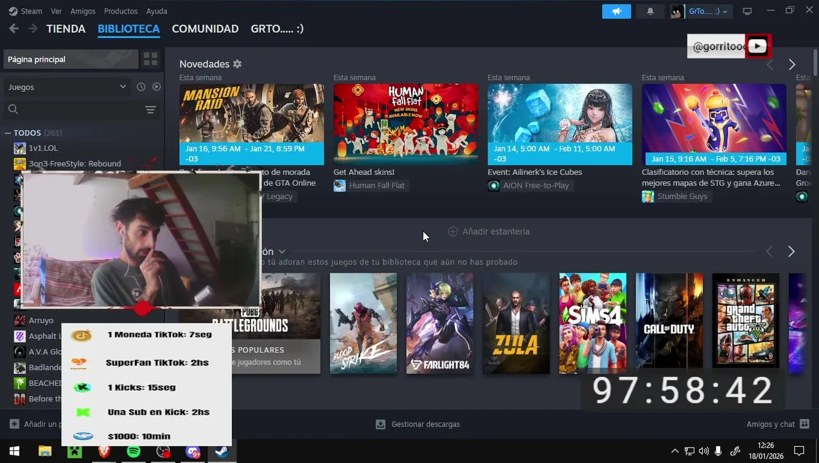Switch to the COMUNIDAD tab
The width and height of the screenshot is (819, 463).
tap(205, 29)
